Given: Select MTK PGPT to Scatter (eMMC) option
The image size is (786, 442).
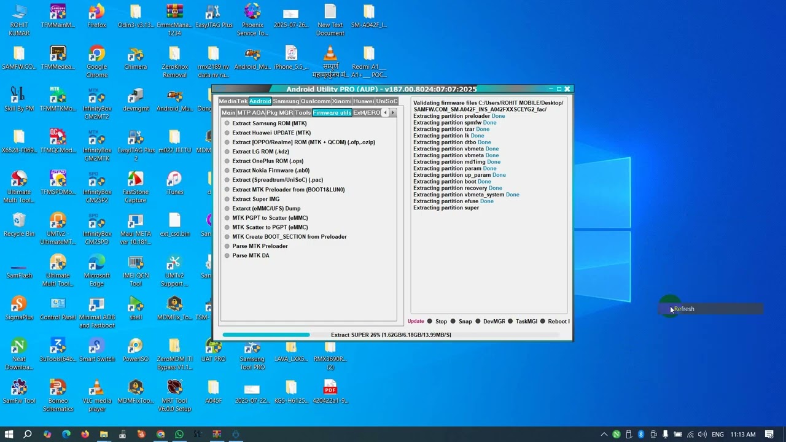Looking at the screenshot, I should [x=266, y=218].
